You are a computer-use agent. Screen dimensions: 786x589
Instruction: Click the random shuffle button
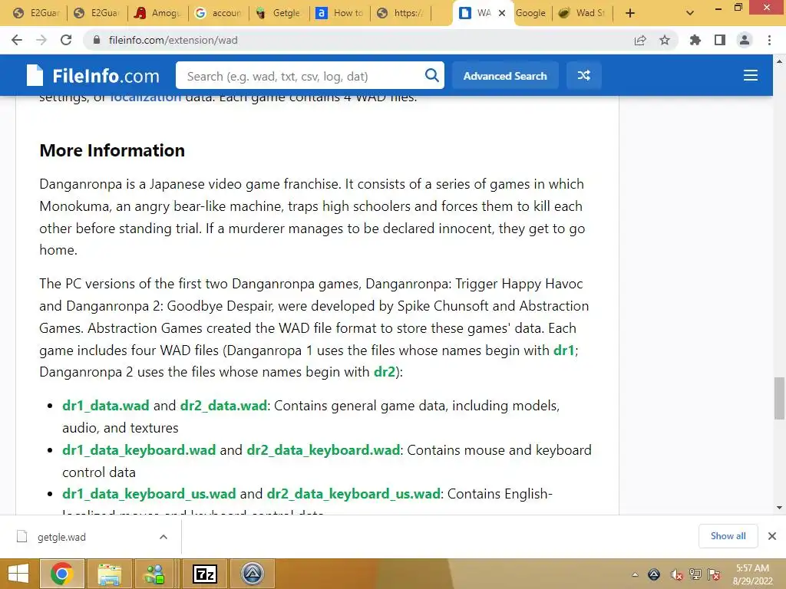click(583, 76)
